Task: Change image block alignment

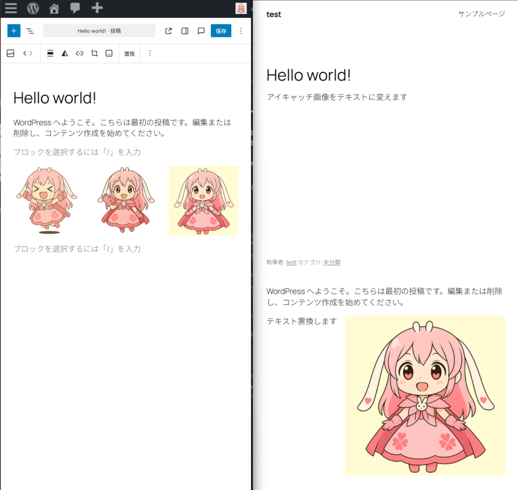Action: click(x=50, y=54)
